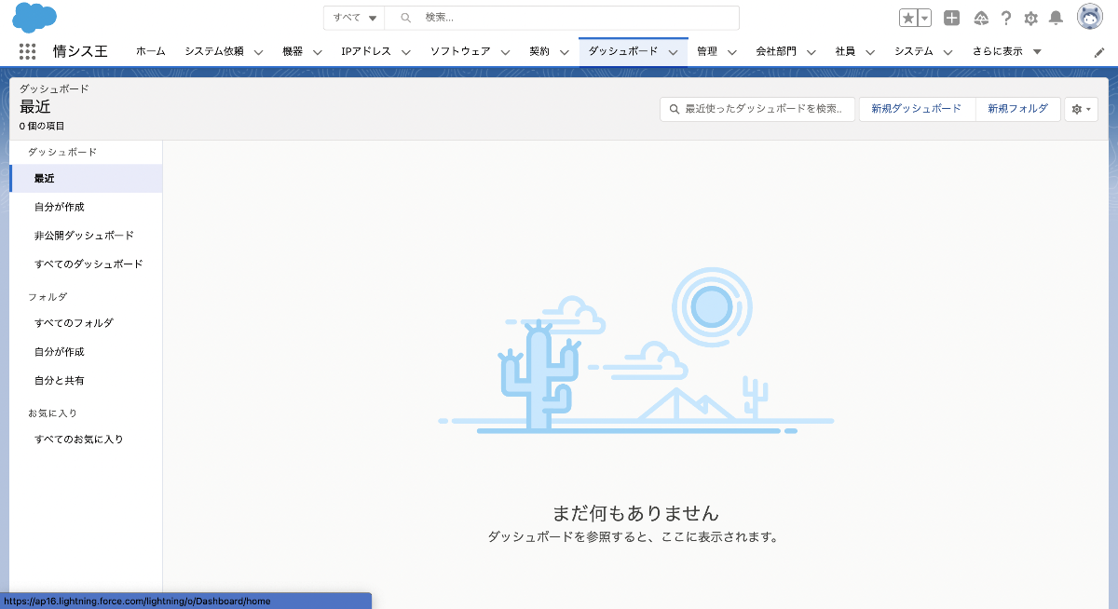This screenshot has height=609, width=1118.
Task: Click the 情シス王 app name
Action: click(80, 52)
